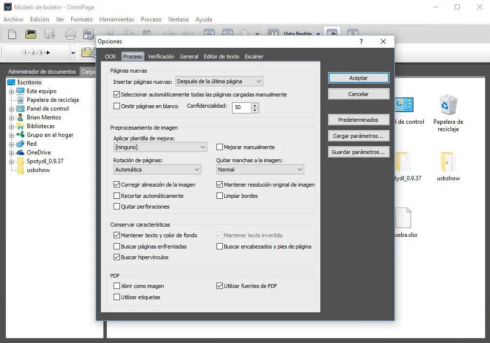Toggle Seleccionar automáticamente todas las páginas checkbox
The image size is (490, 343).
coord(117,95)
